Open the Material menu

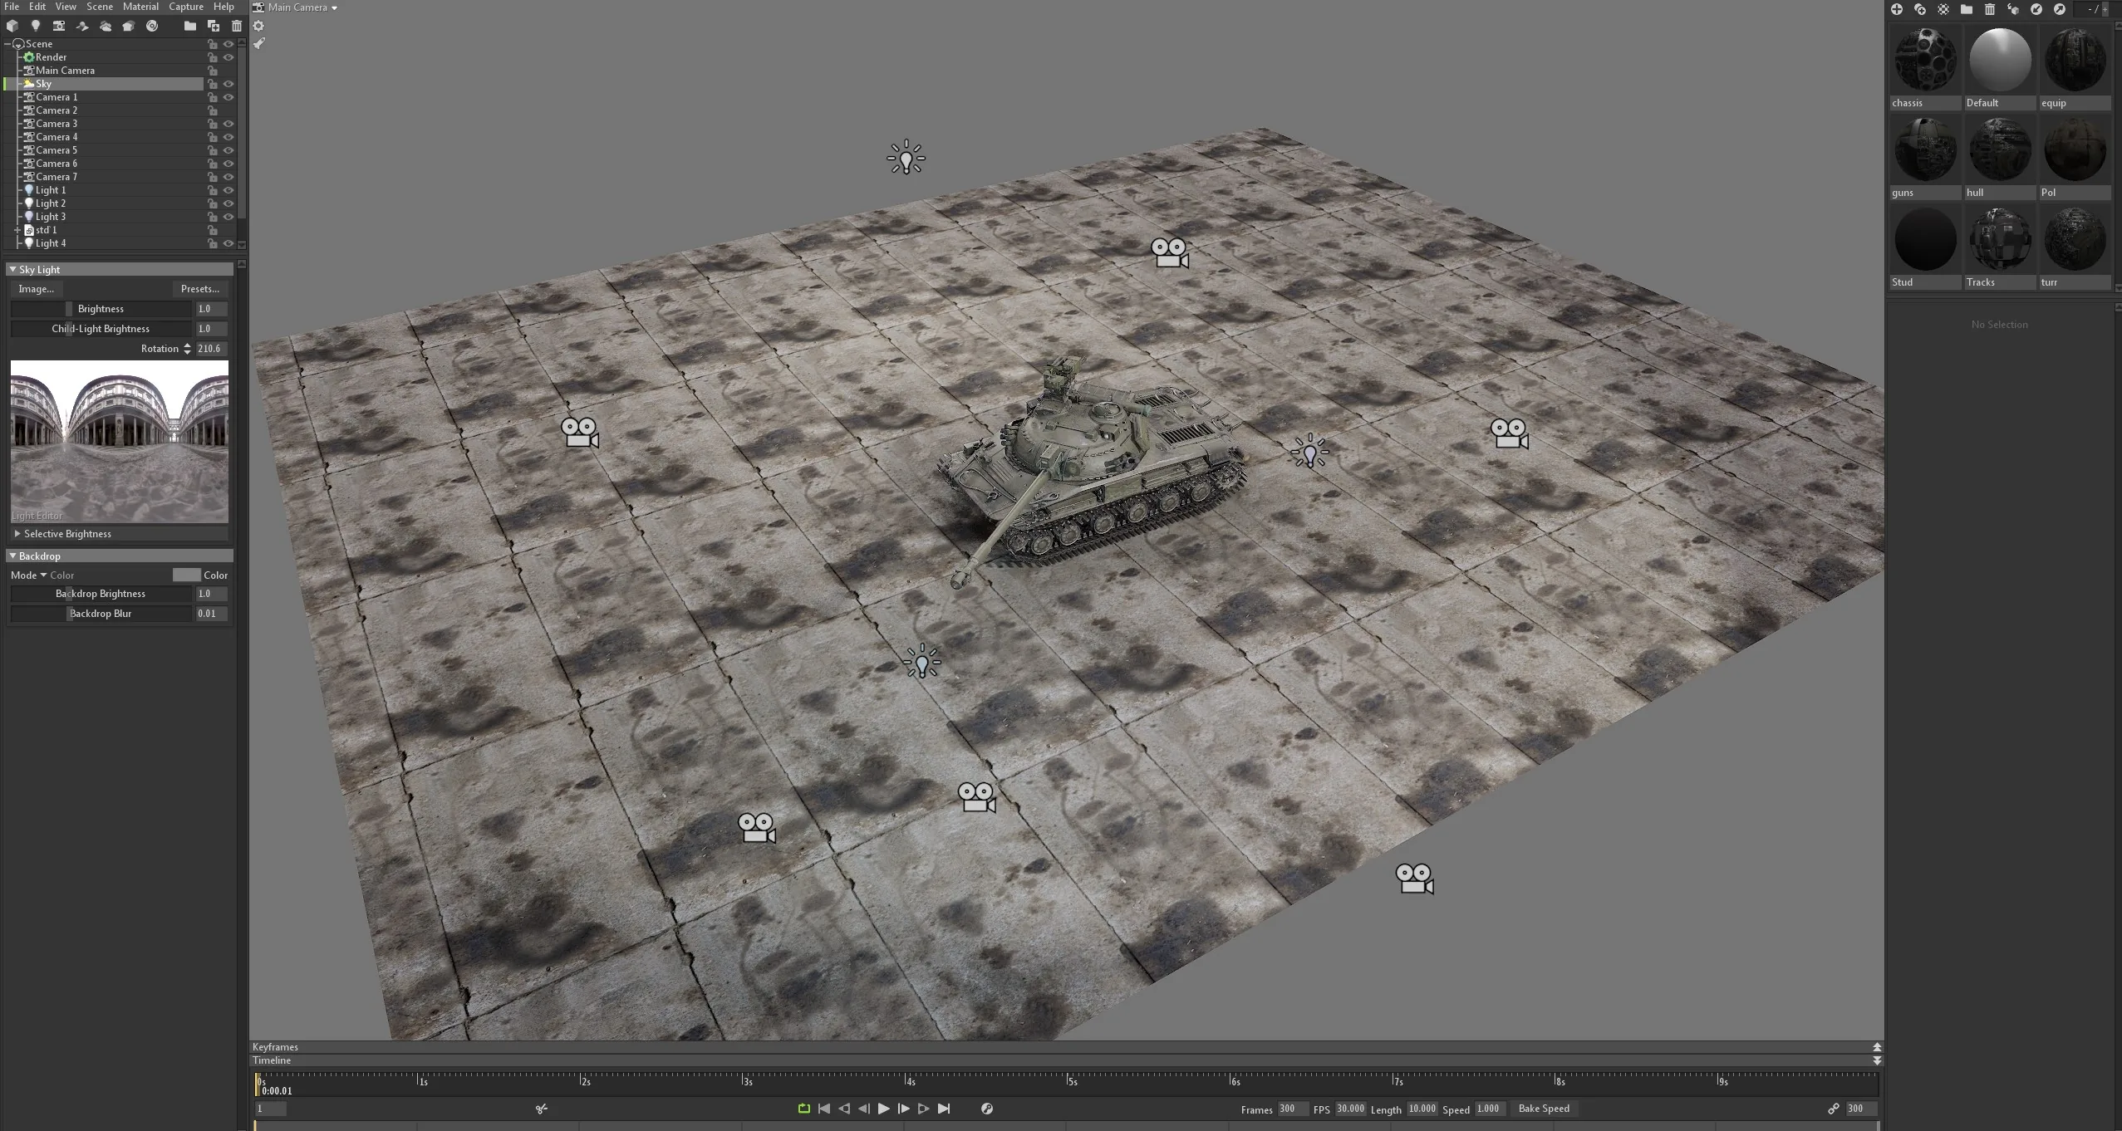[140, 7]
